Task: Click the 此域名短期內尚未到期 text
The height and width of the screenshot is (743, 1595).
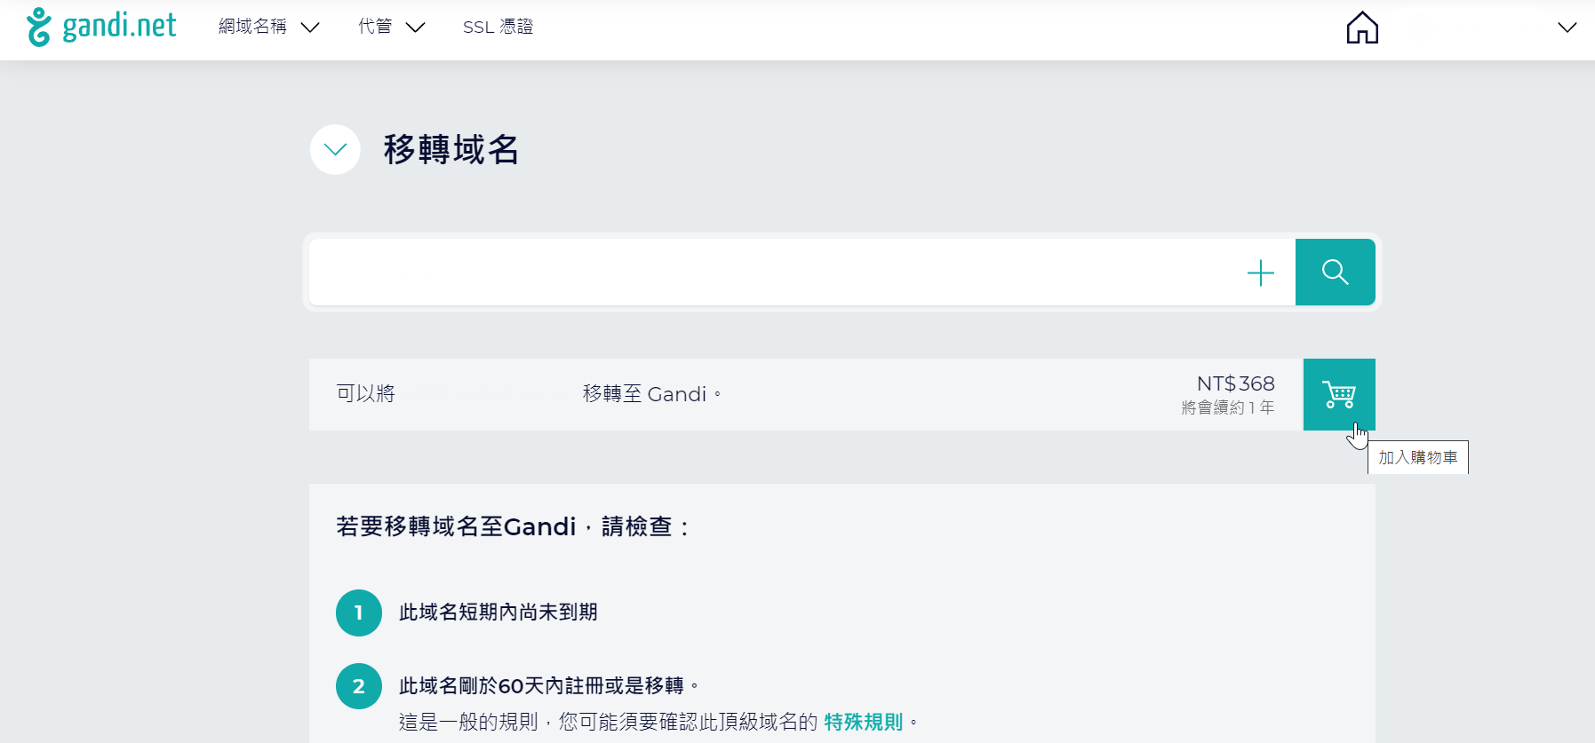Action: click(x=498, y=612)
